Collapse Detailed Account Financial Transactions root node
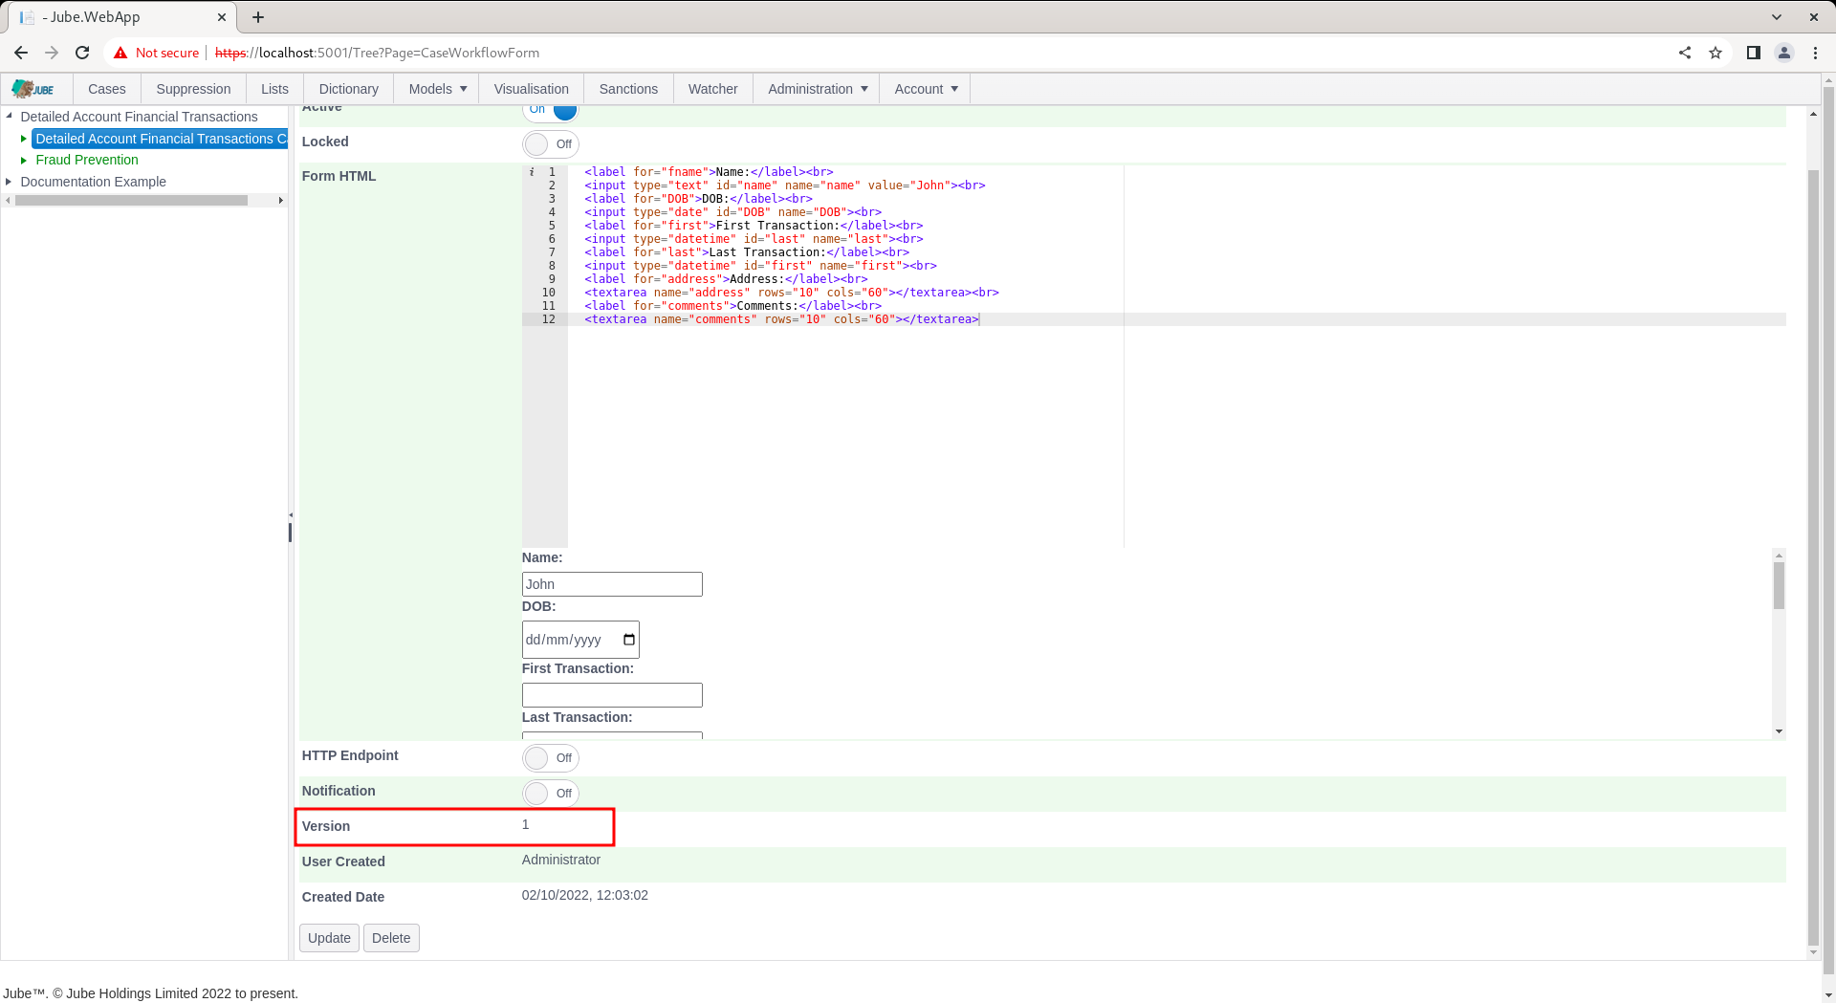 click(x=10, y=117)
